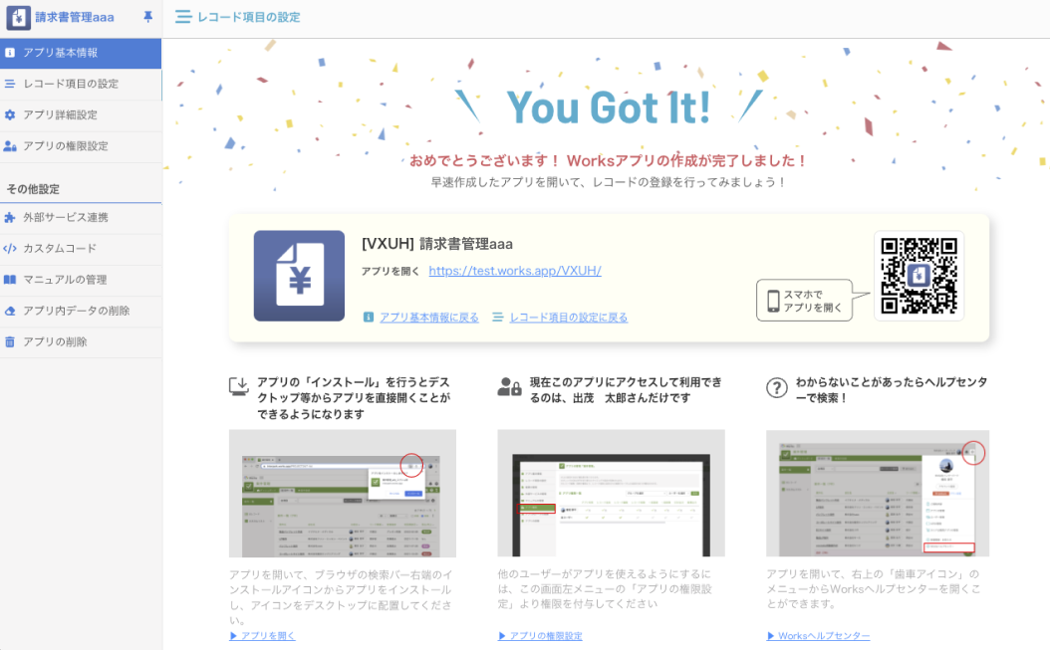Click the info icon beside アプリ基本情報
The height and width of the screenshot is (650, 1050).
10,52
